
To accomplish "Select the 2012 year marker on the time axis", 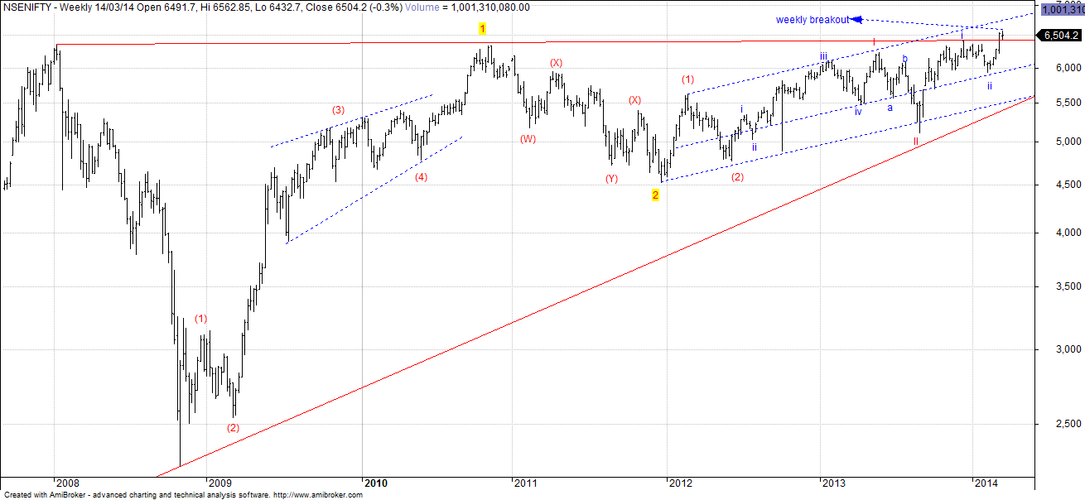I will pos(681,483).
